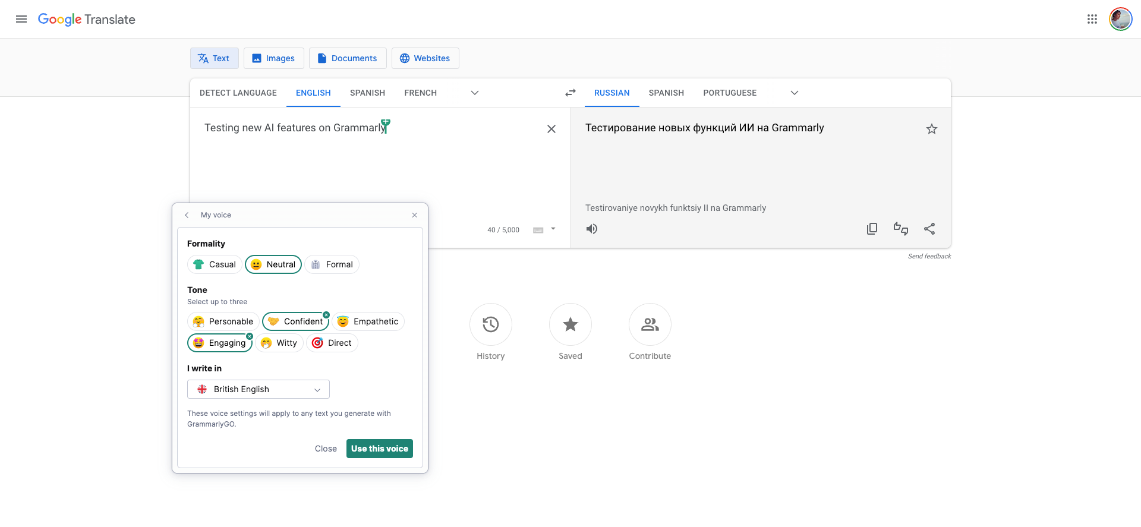Image resolution: width=1141 pixels, height=527 pixels.
Task: Toggle the Empathetic tone
Action: pyautogui.click(x=368, y=321)
